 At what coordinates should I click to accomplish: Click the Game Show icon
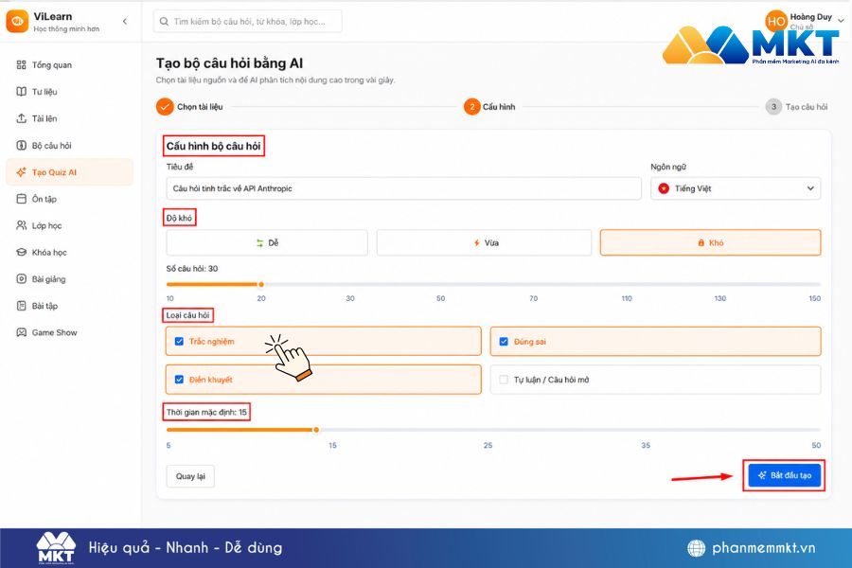tap(21, 332)
